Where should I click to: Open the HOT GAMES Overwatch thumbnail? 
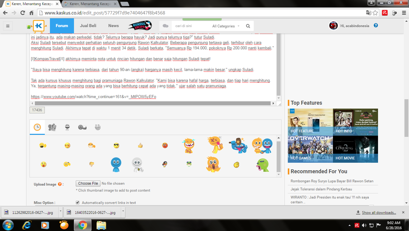coord(310,149)
